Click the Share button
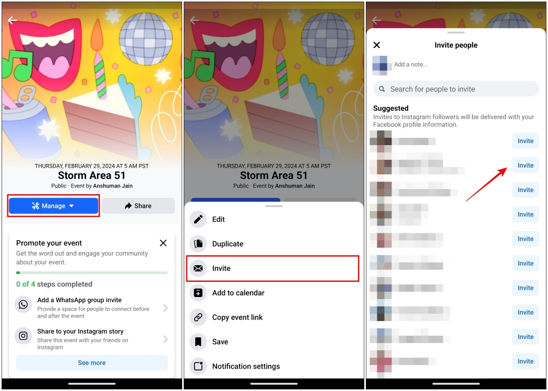This screenshot has width=548, height=391. pyautogui.click(x=138, y=206)
